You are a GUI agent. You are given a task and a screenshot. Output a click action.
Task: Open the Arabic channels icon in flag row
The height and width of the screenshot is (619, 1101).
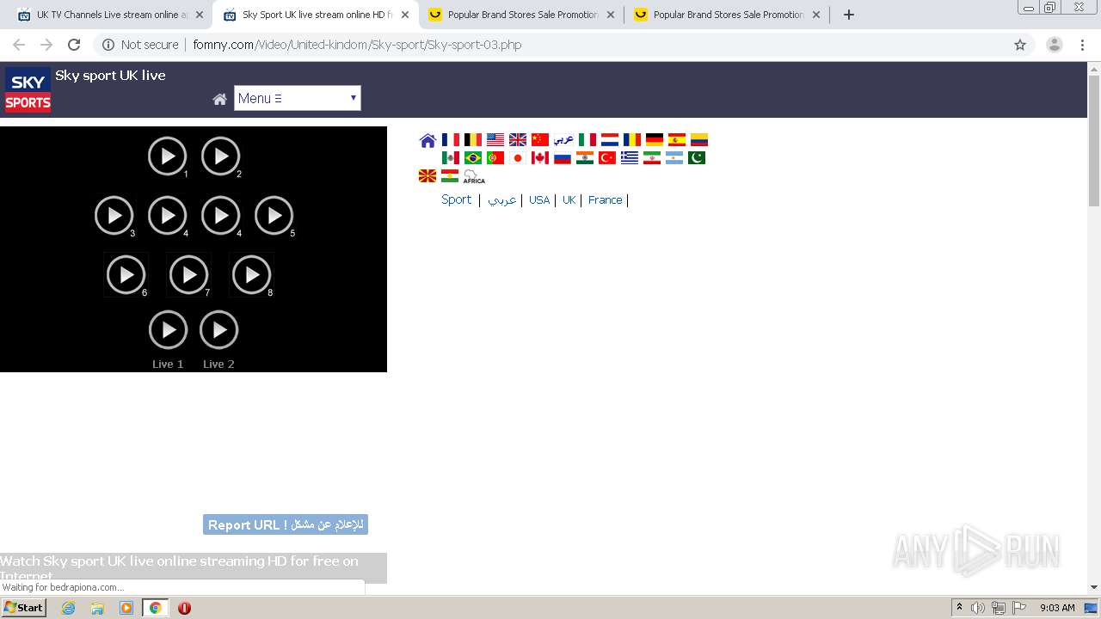point(563,139)
